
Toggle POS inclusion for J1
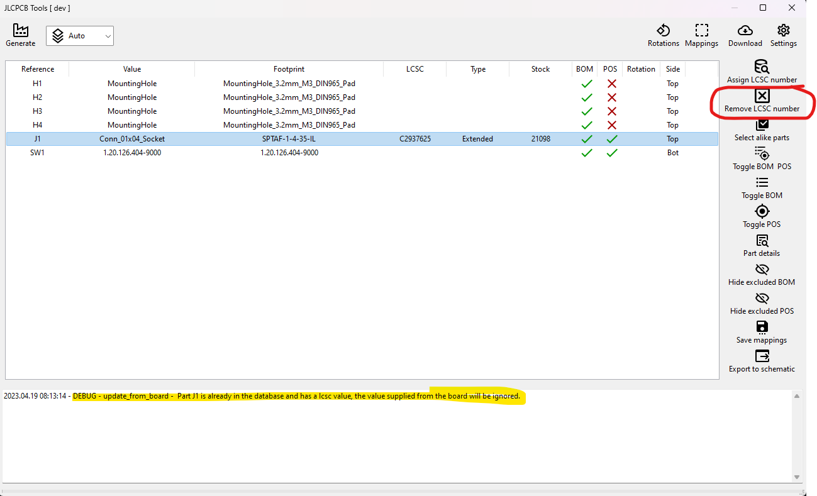609,138
